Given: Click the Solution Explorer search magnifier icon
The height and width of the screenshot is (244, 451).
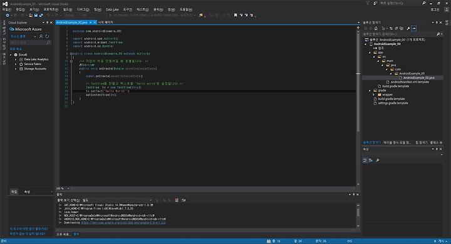Looking at the screenshot, I should click(x=438, y=34).
